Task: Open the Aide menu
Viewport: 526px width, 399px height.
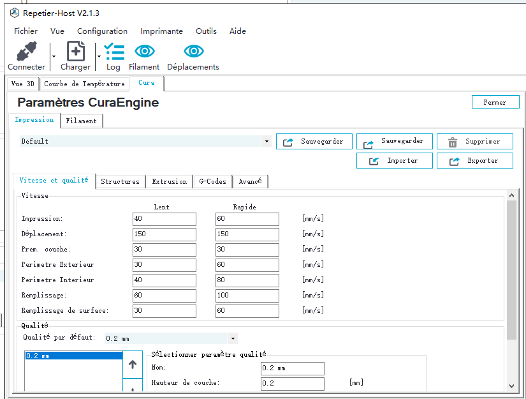Action: (x=238, y=31)
